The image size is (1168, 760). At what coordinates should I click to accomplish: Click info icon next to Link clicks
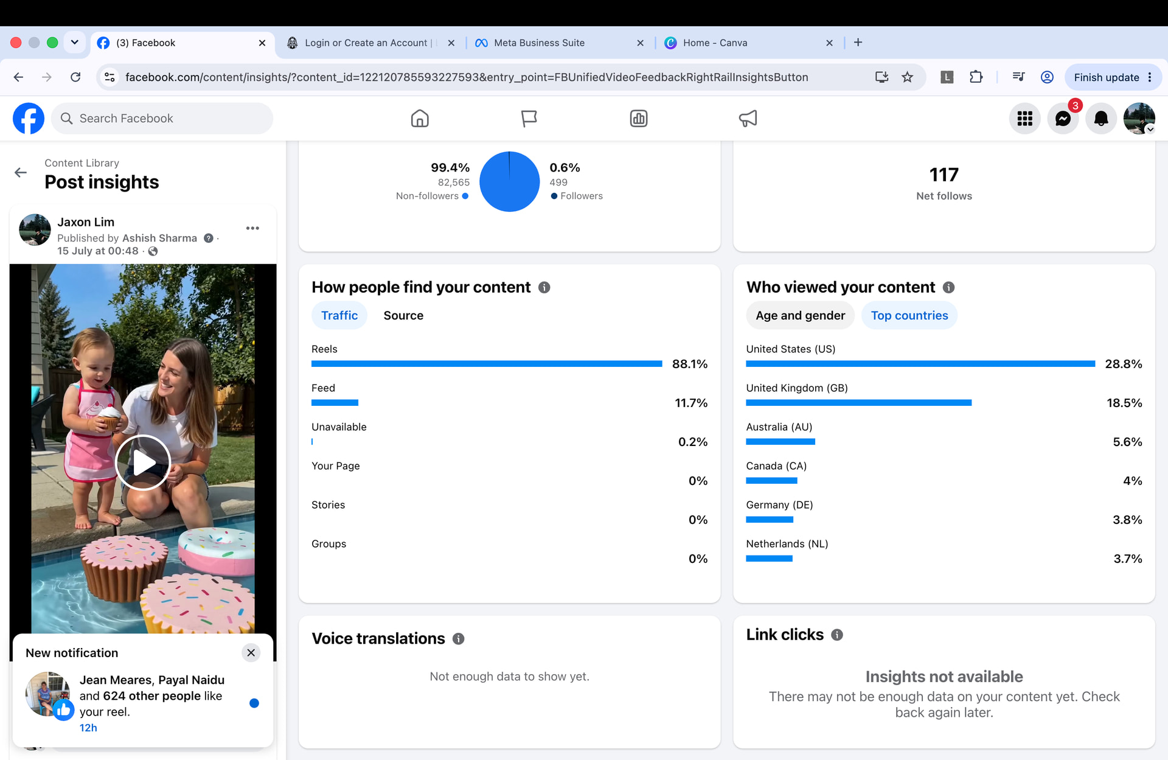[837, 635]
